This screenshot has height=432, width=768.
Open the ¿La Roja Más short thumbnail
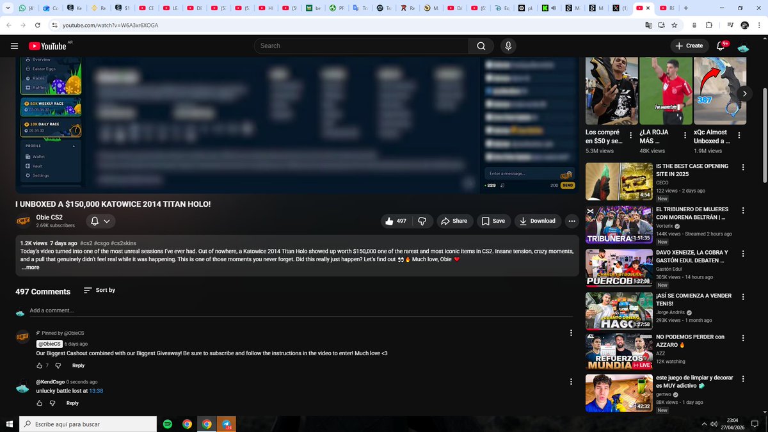click(666, 92)
